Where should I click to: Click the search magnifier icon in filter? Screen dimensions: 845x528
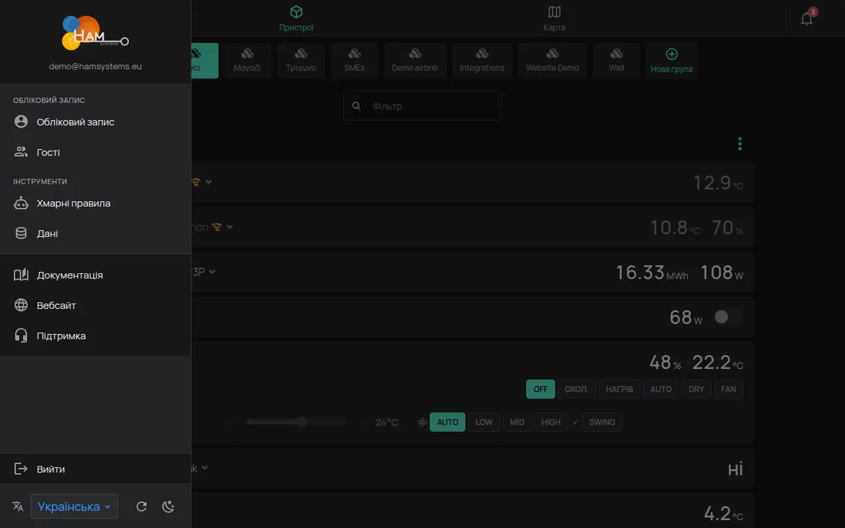(x=356, y=106)
